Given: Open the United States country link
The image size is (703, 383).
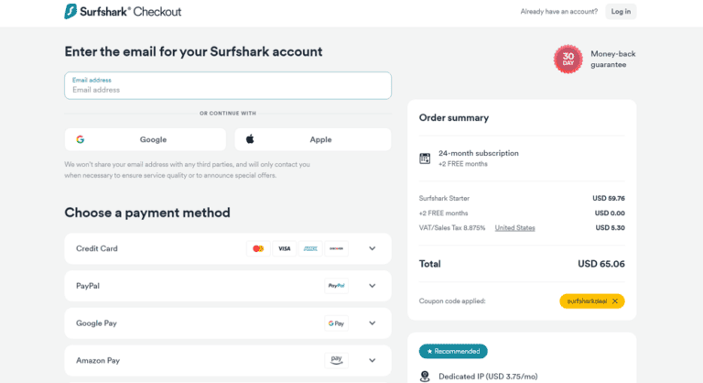Looking at the screenshot, I should (x=514, y=227).
